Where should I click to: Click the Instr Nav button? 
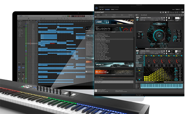click(x=133, y=17)
